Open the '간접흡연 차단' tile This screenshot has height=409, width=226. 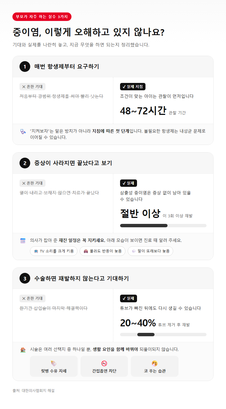[104, 366]
